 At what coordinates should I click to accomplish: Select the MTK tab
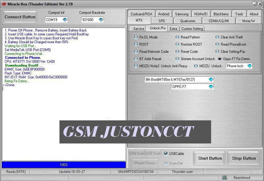click(139, 20)
